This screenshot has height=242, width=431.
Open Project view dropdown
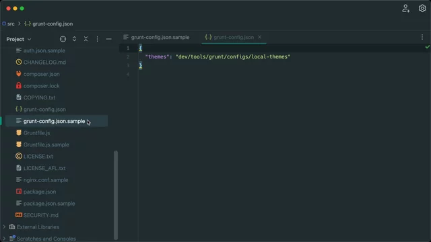tap(18, 39)
